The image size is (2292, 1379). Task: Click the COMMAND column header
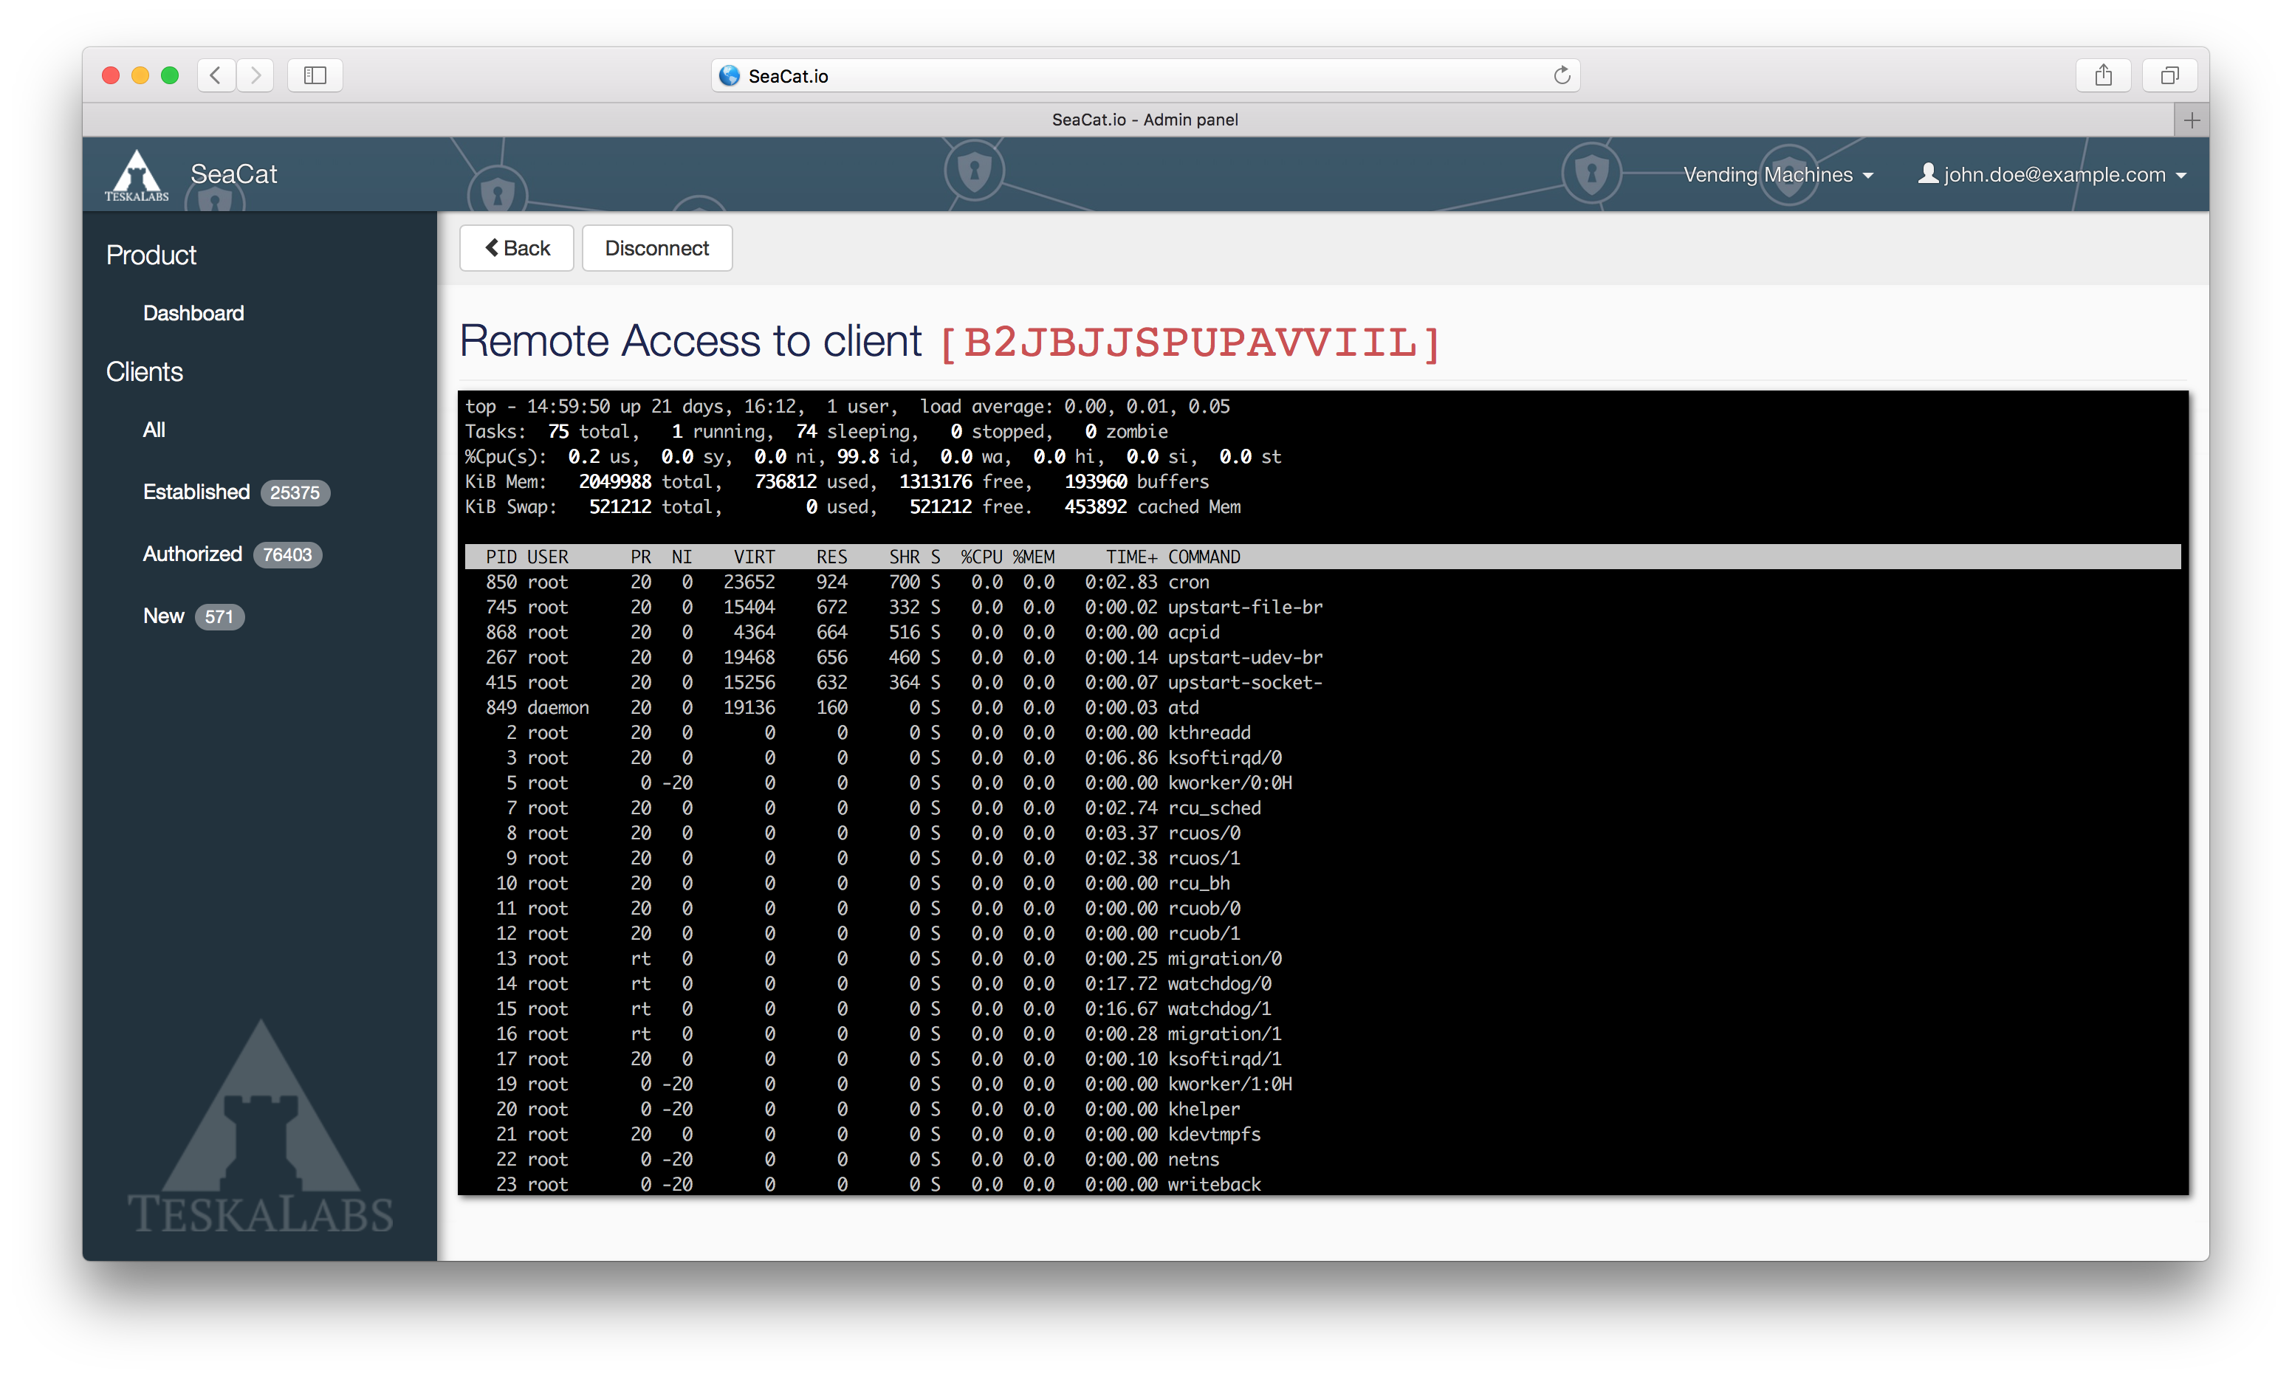[x=1204, y=557]
